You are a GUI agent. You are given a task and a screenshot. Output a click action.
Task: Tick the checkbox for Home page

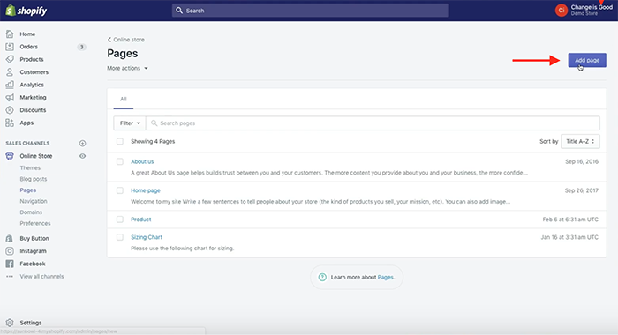pyautogui.click(x=120, y=190)
